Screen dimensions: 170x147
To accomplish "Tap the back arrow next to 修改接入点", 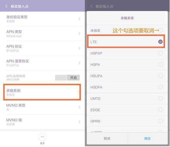I will point(6,6).
